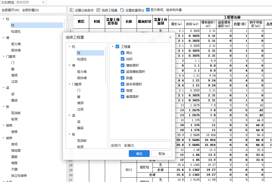
Task: Collapse the 楼梯 node in left sidebar
Action: pos(3,125)
